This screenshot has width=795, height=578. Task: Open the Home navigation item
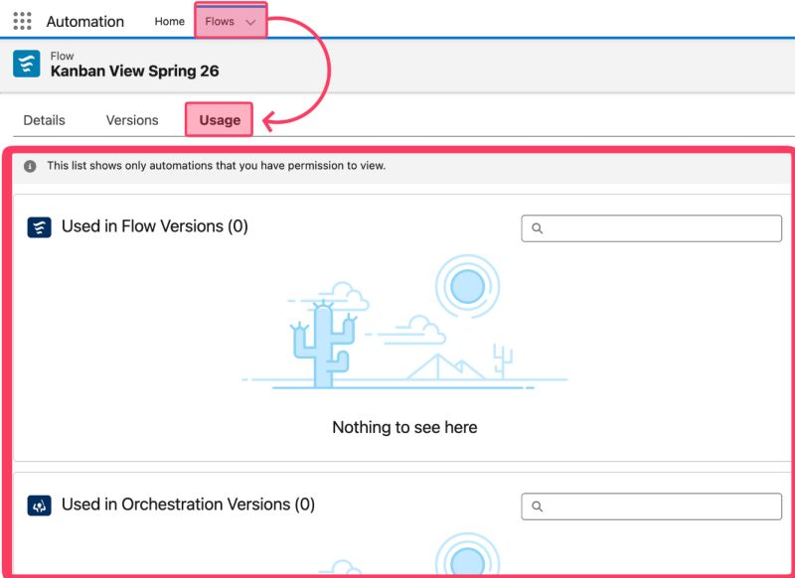[169, 21]
